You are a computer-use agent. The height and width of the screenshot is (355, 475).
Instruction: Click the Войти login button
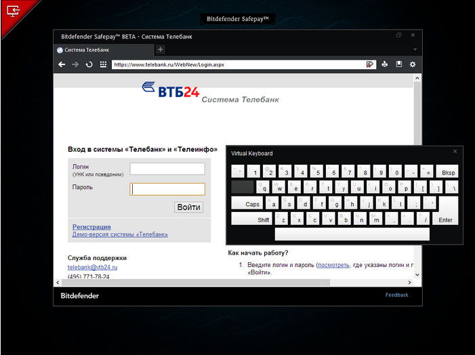pos(188,207)
